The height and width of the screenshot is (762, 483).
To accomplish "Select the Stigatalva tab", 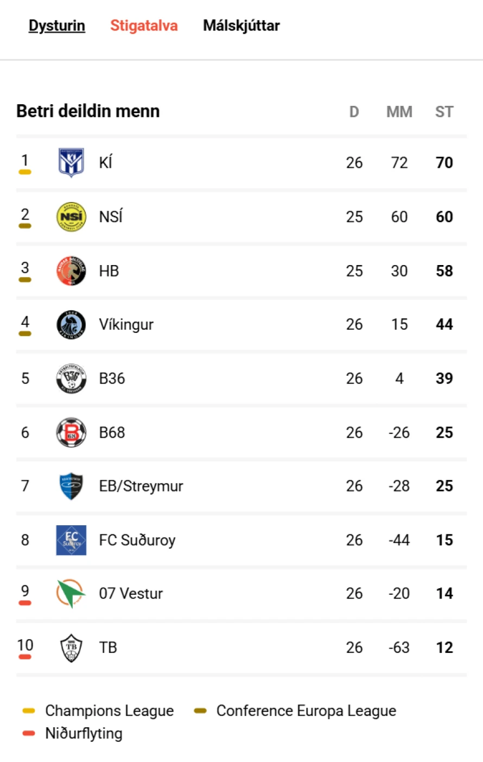I will (x=144, y=26).
